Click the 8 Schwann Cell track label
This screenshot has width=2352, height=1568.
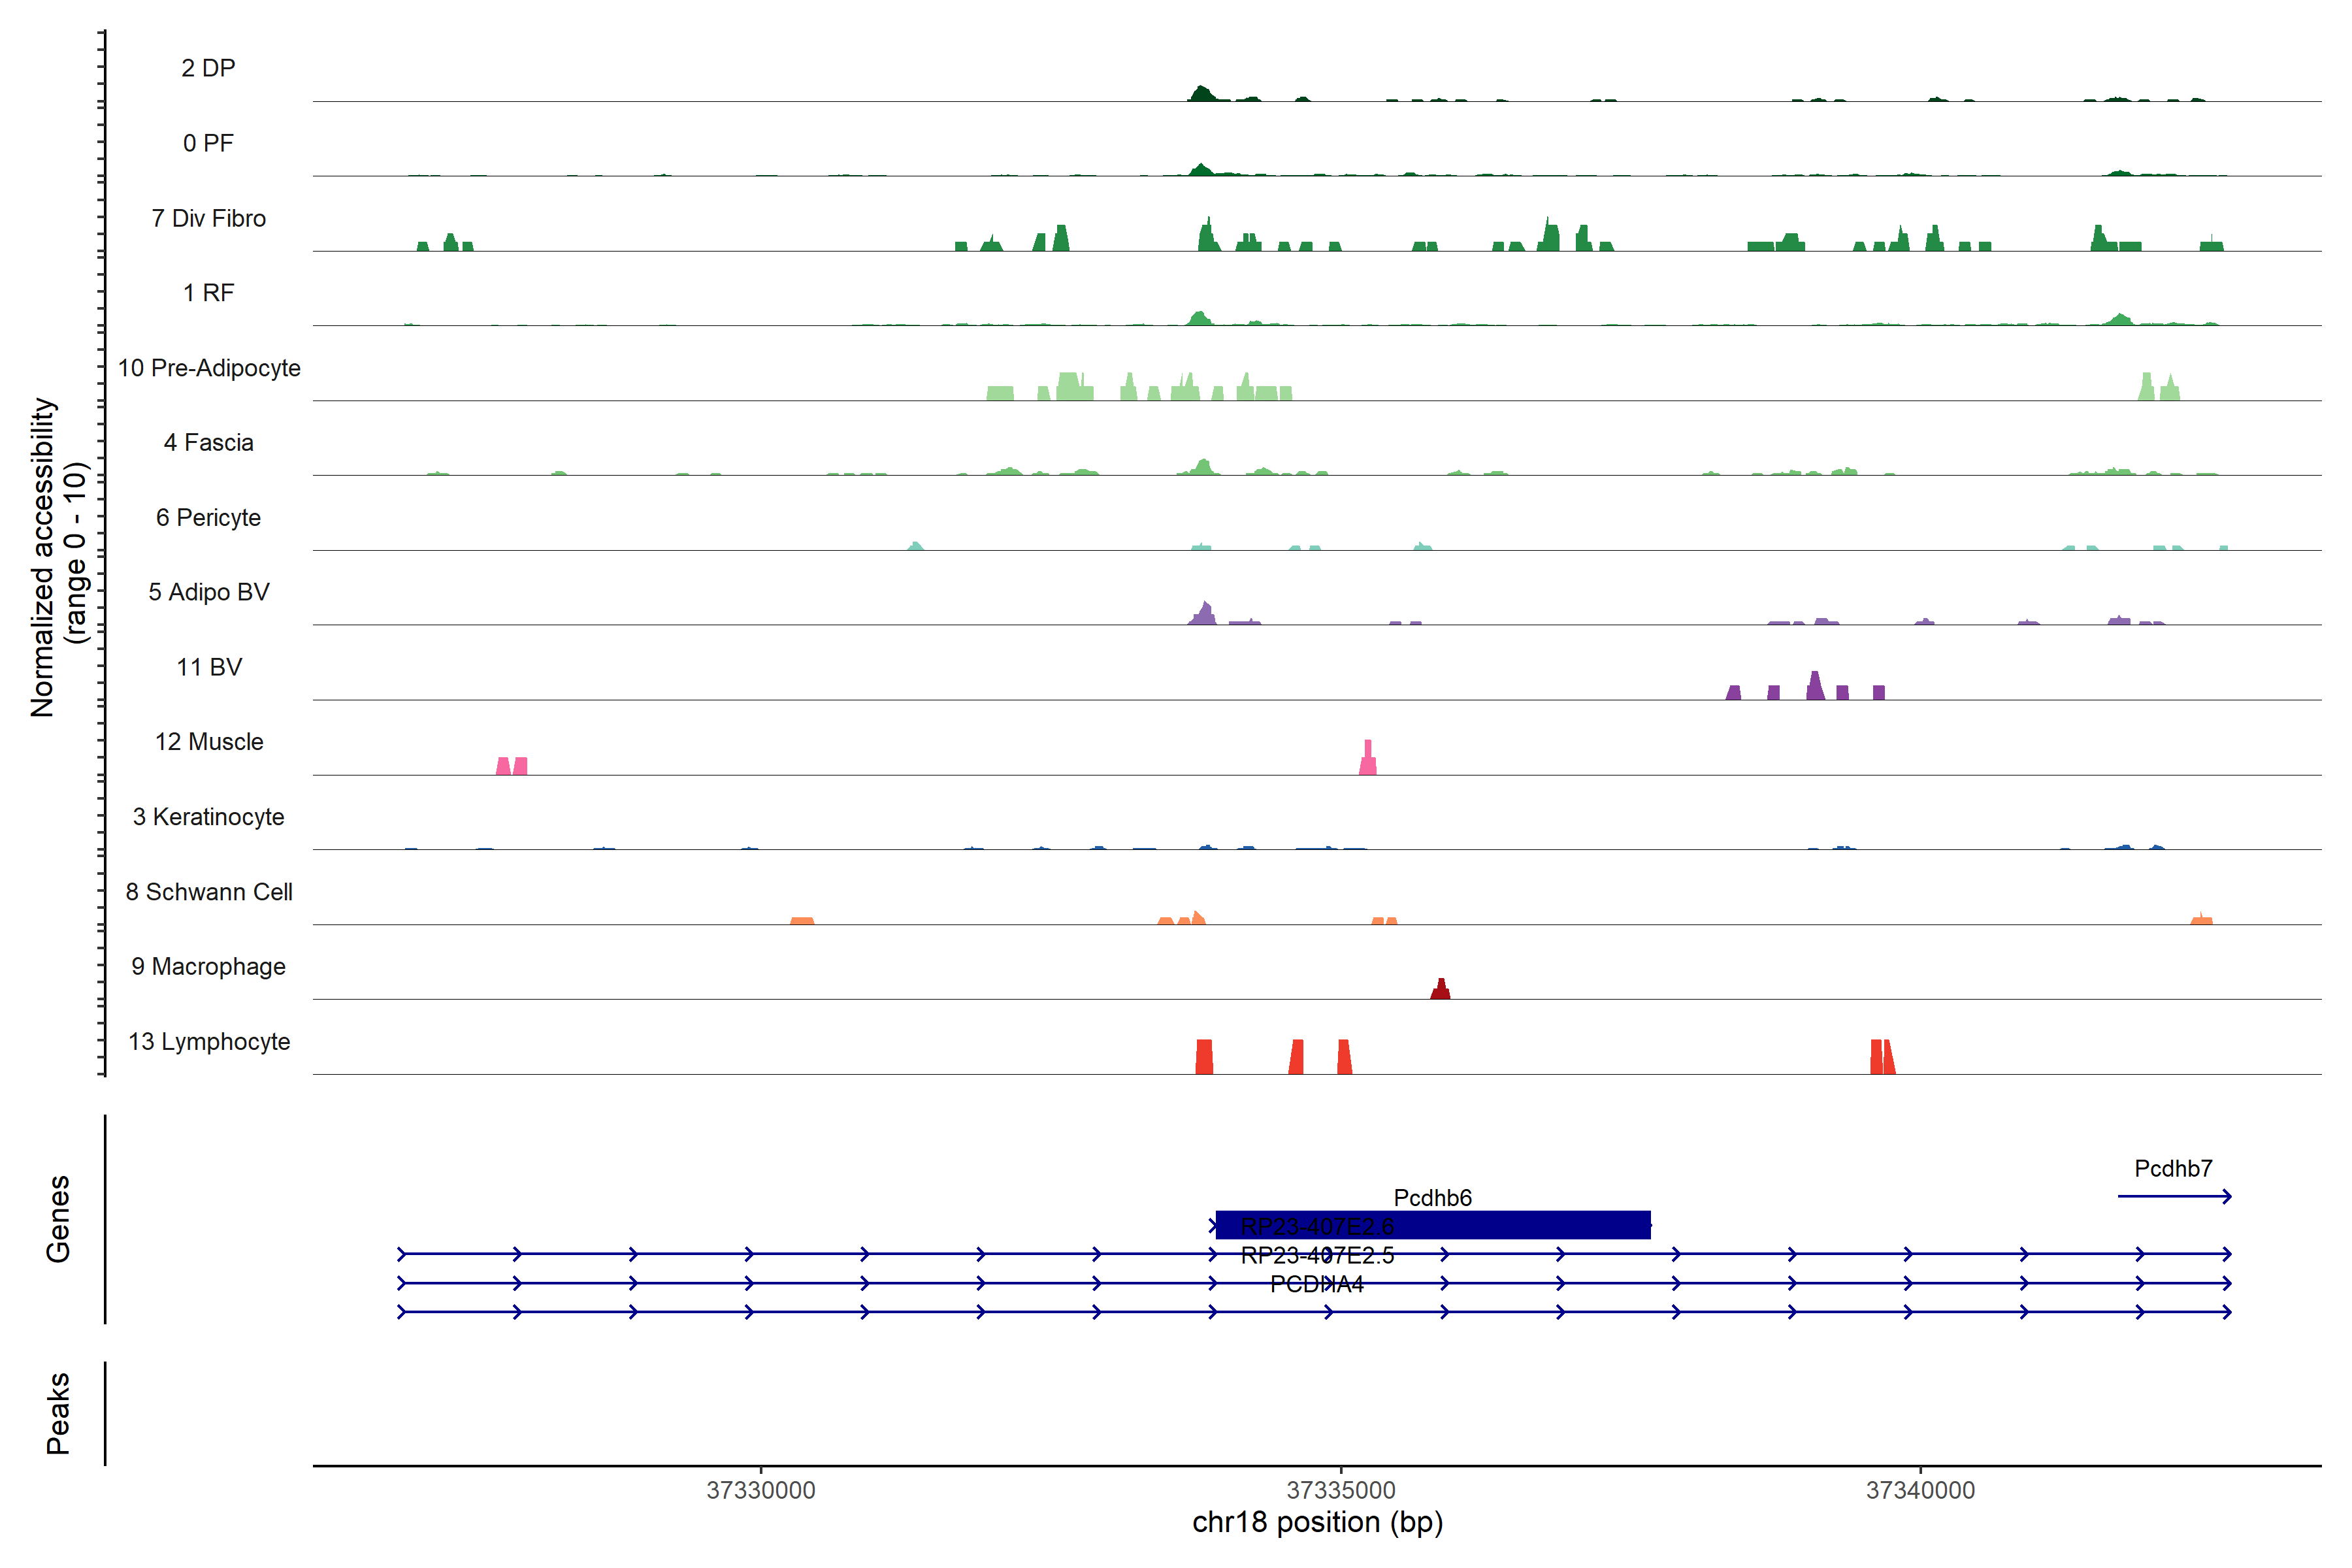pos(209,891)
